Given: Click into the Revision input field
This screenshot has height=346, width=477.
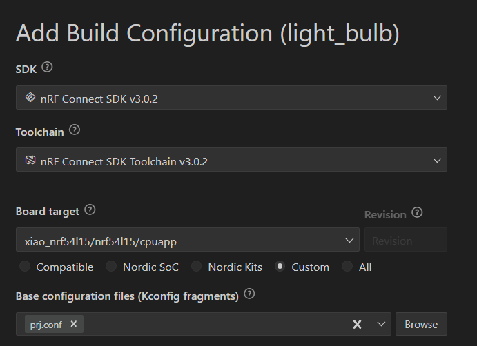Looking at the screenshot, I should (406, 240).
